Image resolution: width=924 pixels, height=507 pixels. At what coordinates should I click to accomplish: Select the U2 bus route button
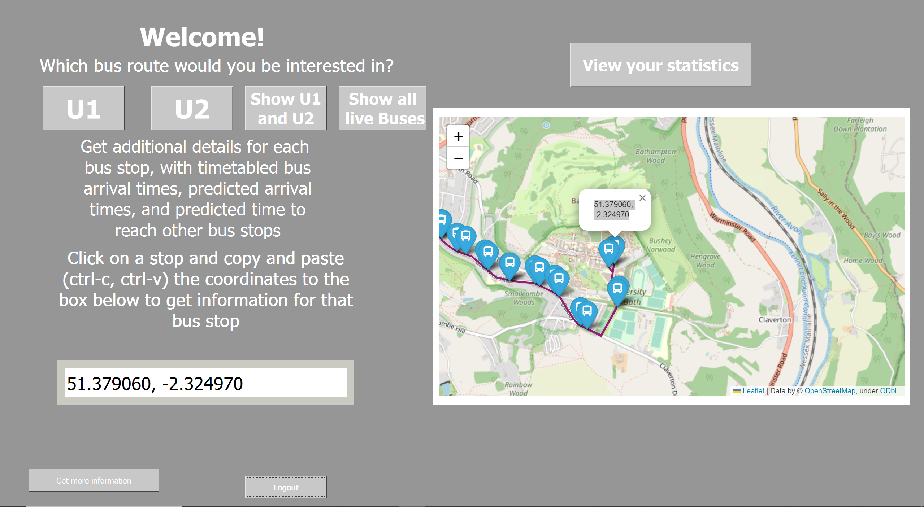click(192, 108)
